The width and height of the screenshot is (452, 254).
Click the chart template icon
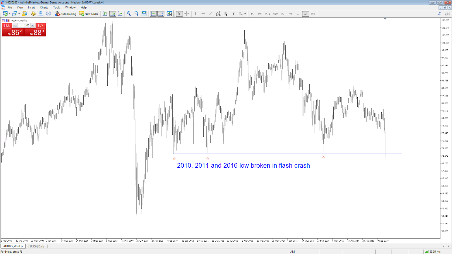coord(169,14)
